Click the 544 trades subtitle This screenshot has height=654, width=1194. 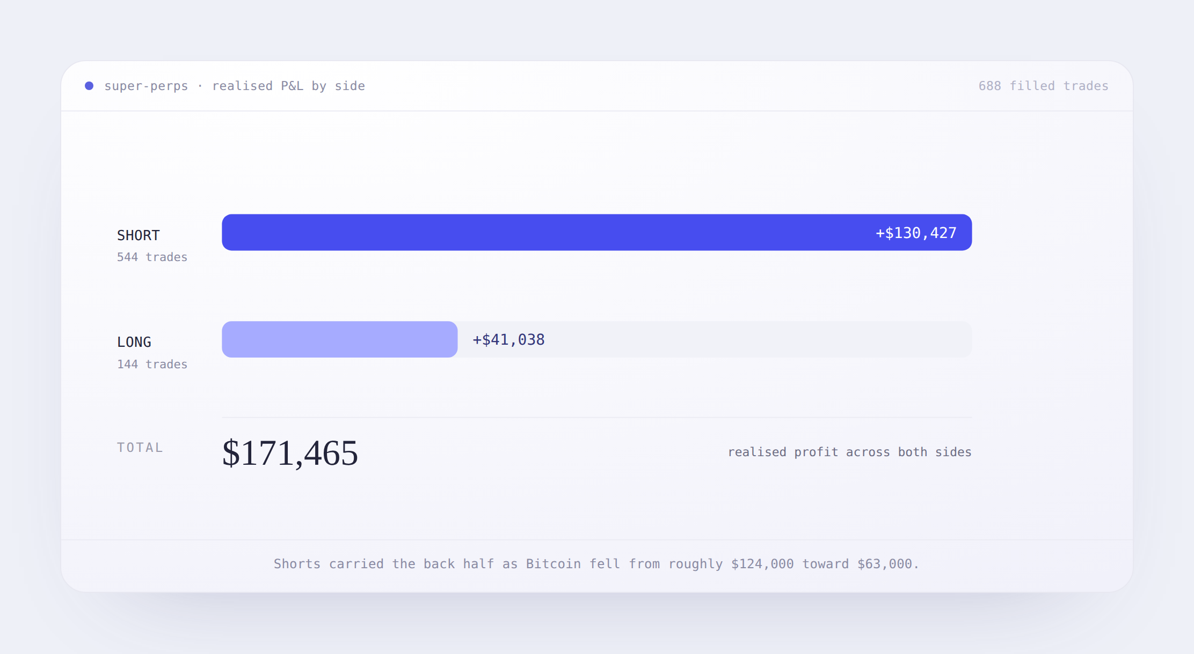(152, 257)
